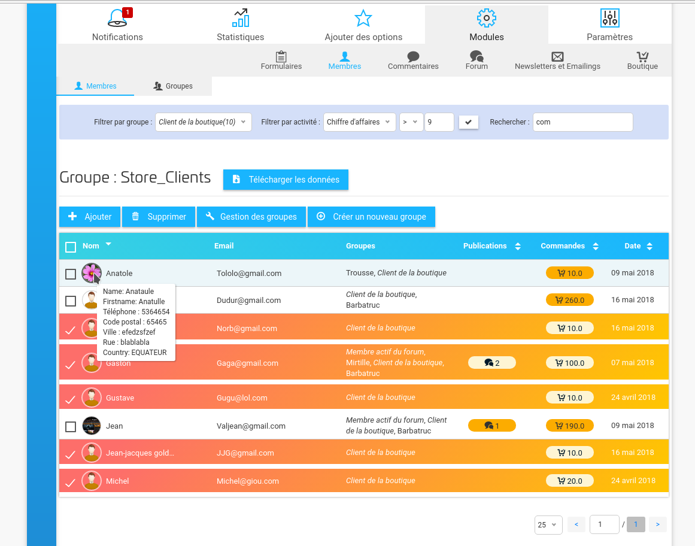Expand the Filtrer par groupe dropdown
The image size is (695, 546).
(203, 122)
